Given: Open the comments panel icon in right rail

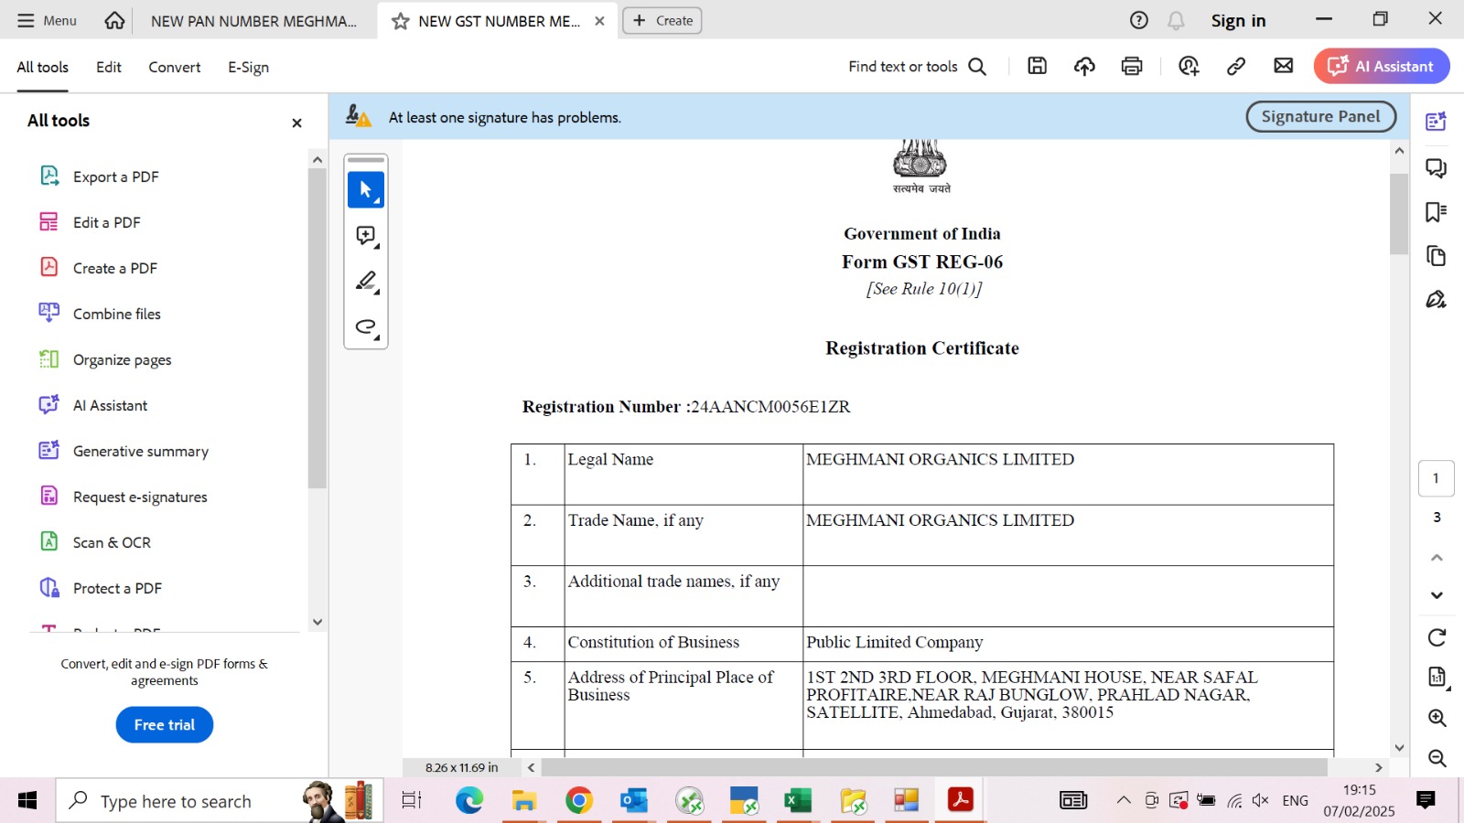Looking at the screenshot, I should coord(1436,168).
